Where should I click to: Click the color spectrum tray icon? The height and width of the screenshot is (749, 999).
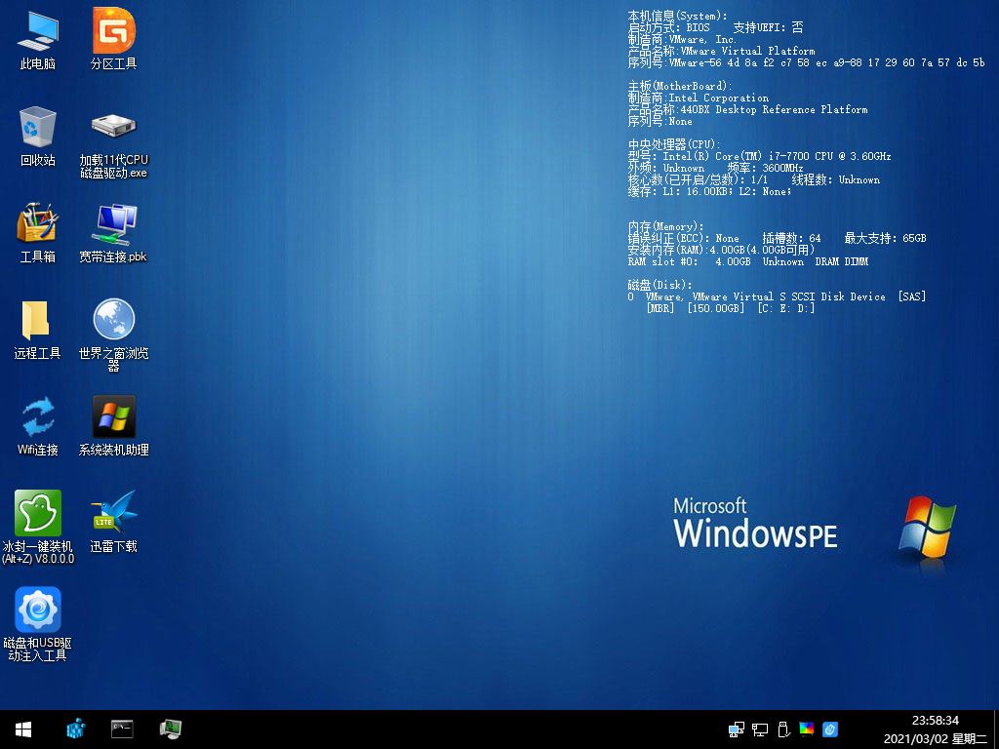pos(807,729)
